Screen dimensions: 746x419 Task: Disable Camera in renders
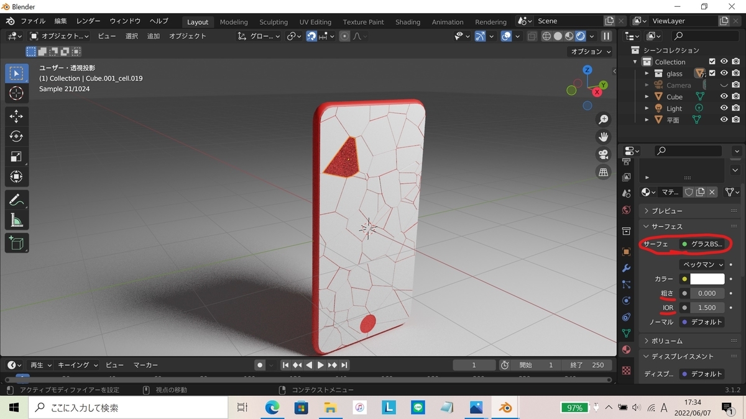click(x=735, y=85)
